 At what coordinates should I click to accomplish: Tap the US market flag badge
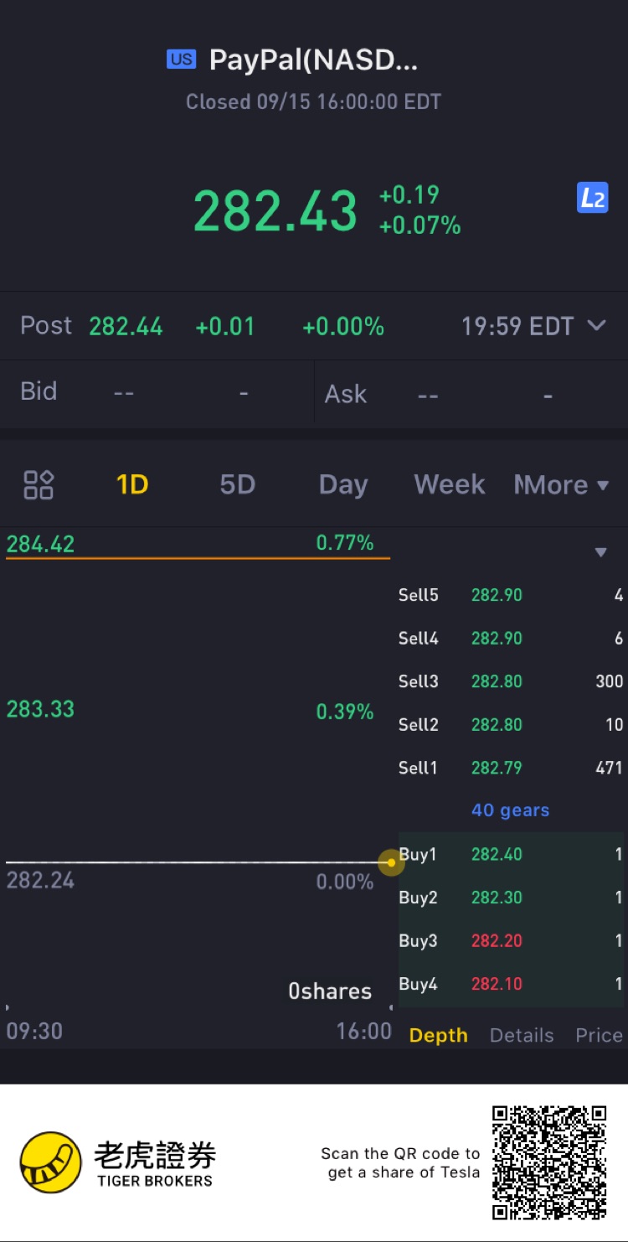(x=181, y=60)
